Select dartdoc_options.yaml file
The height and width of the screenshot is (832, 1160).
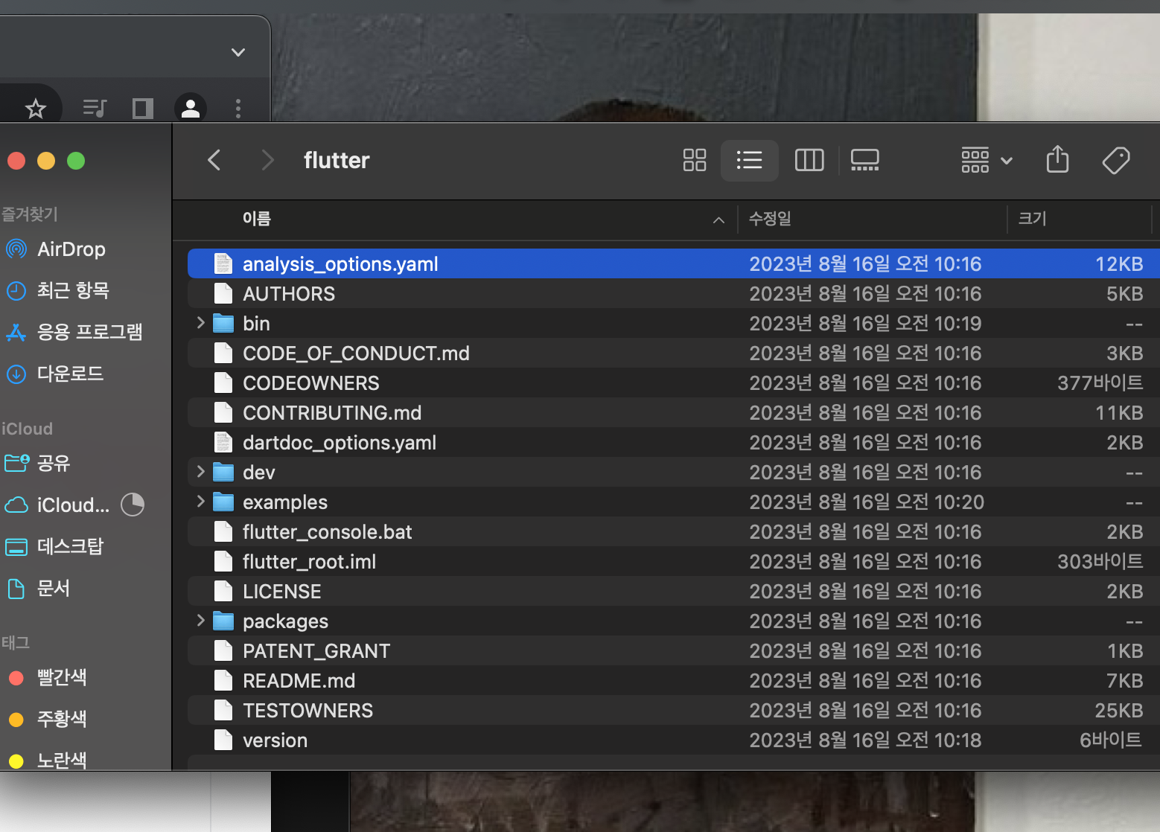[673, 442]
